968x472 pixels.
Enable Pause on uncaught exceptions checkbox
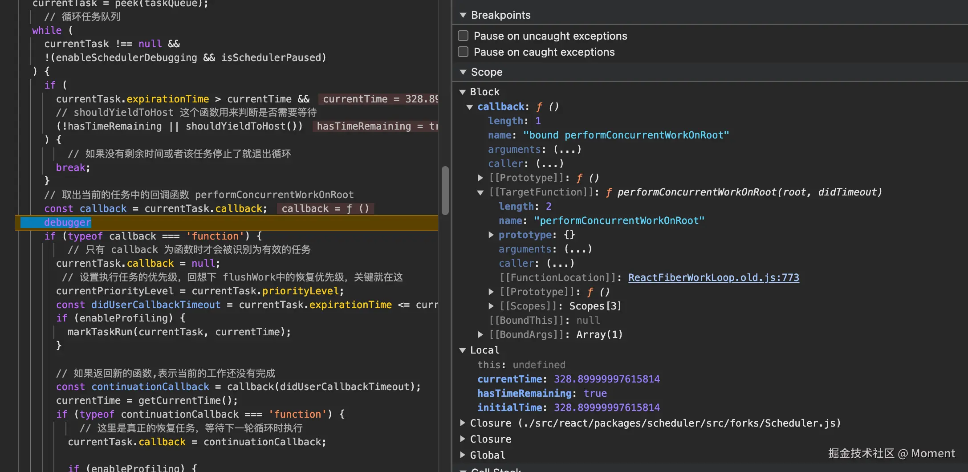pos(463,36)
